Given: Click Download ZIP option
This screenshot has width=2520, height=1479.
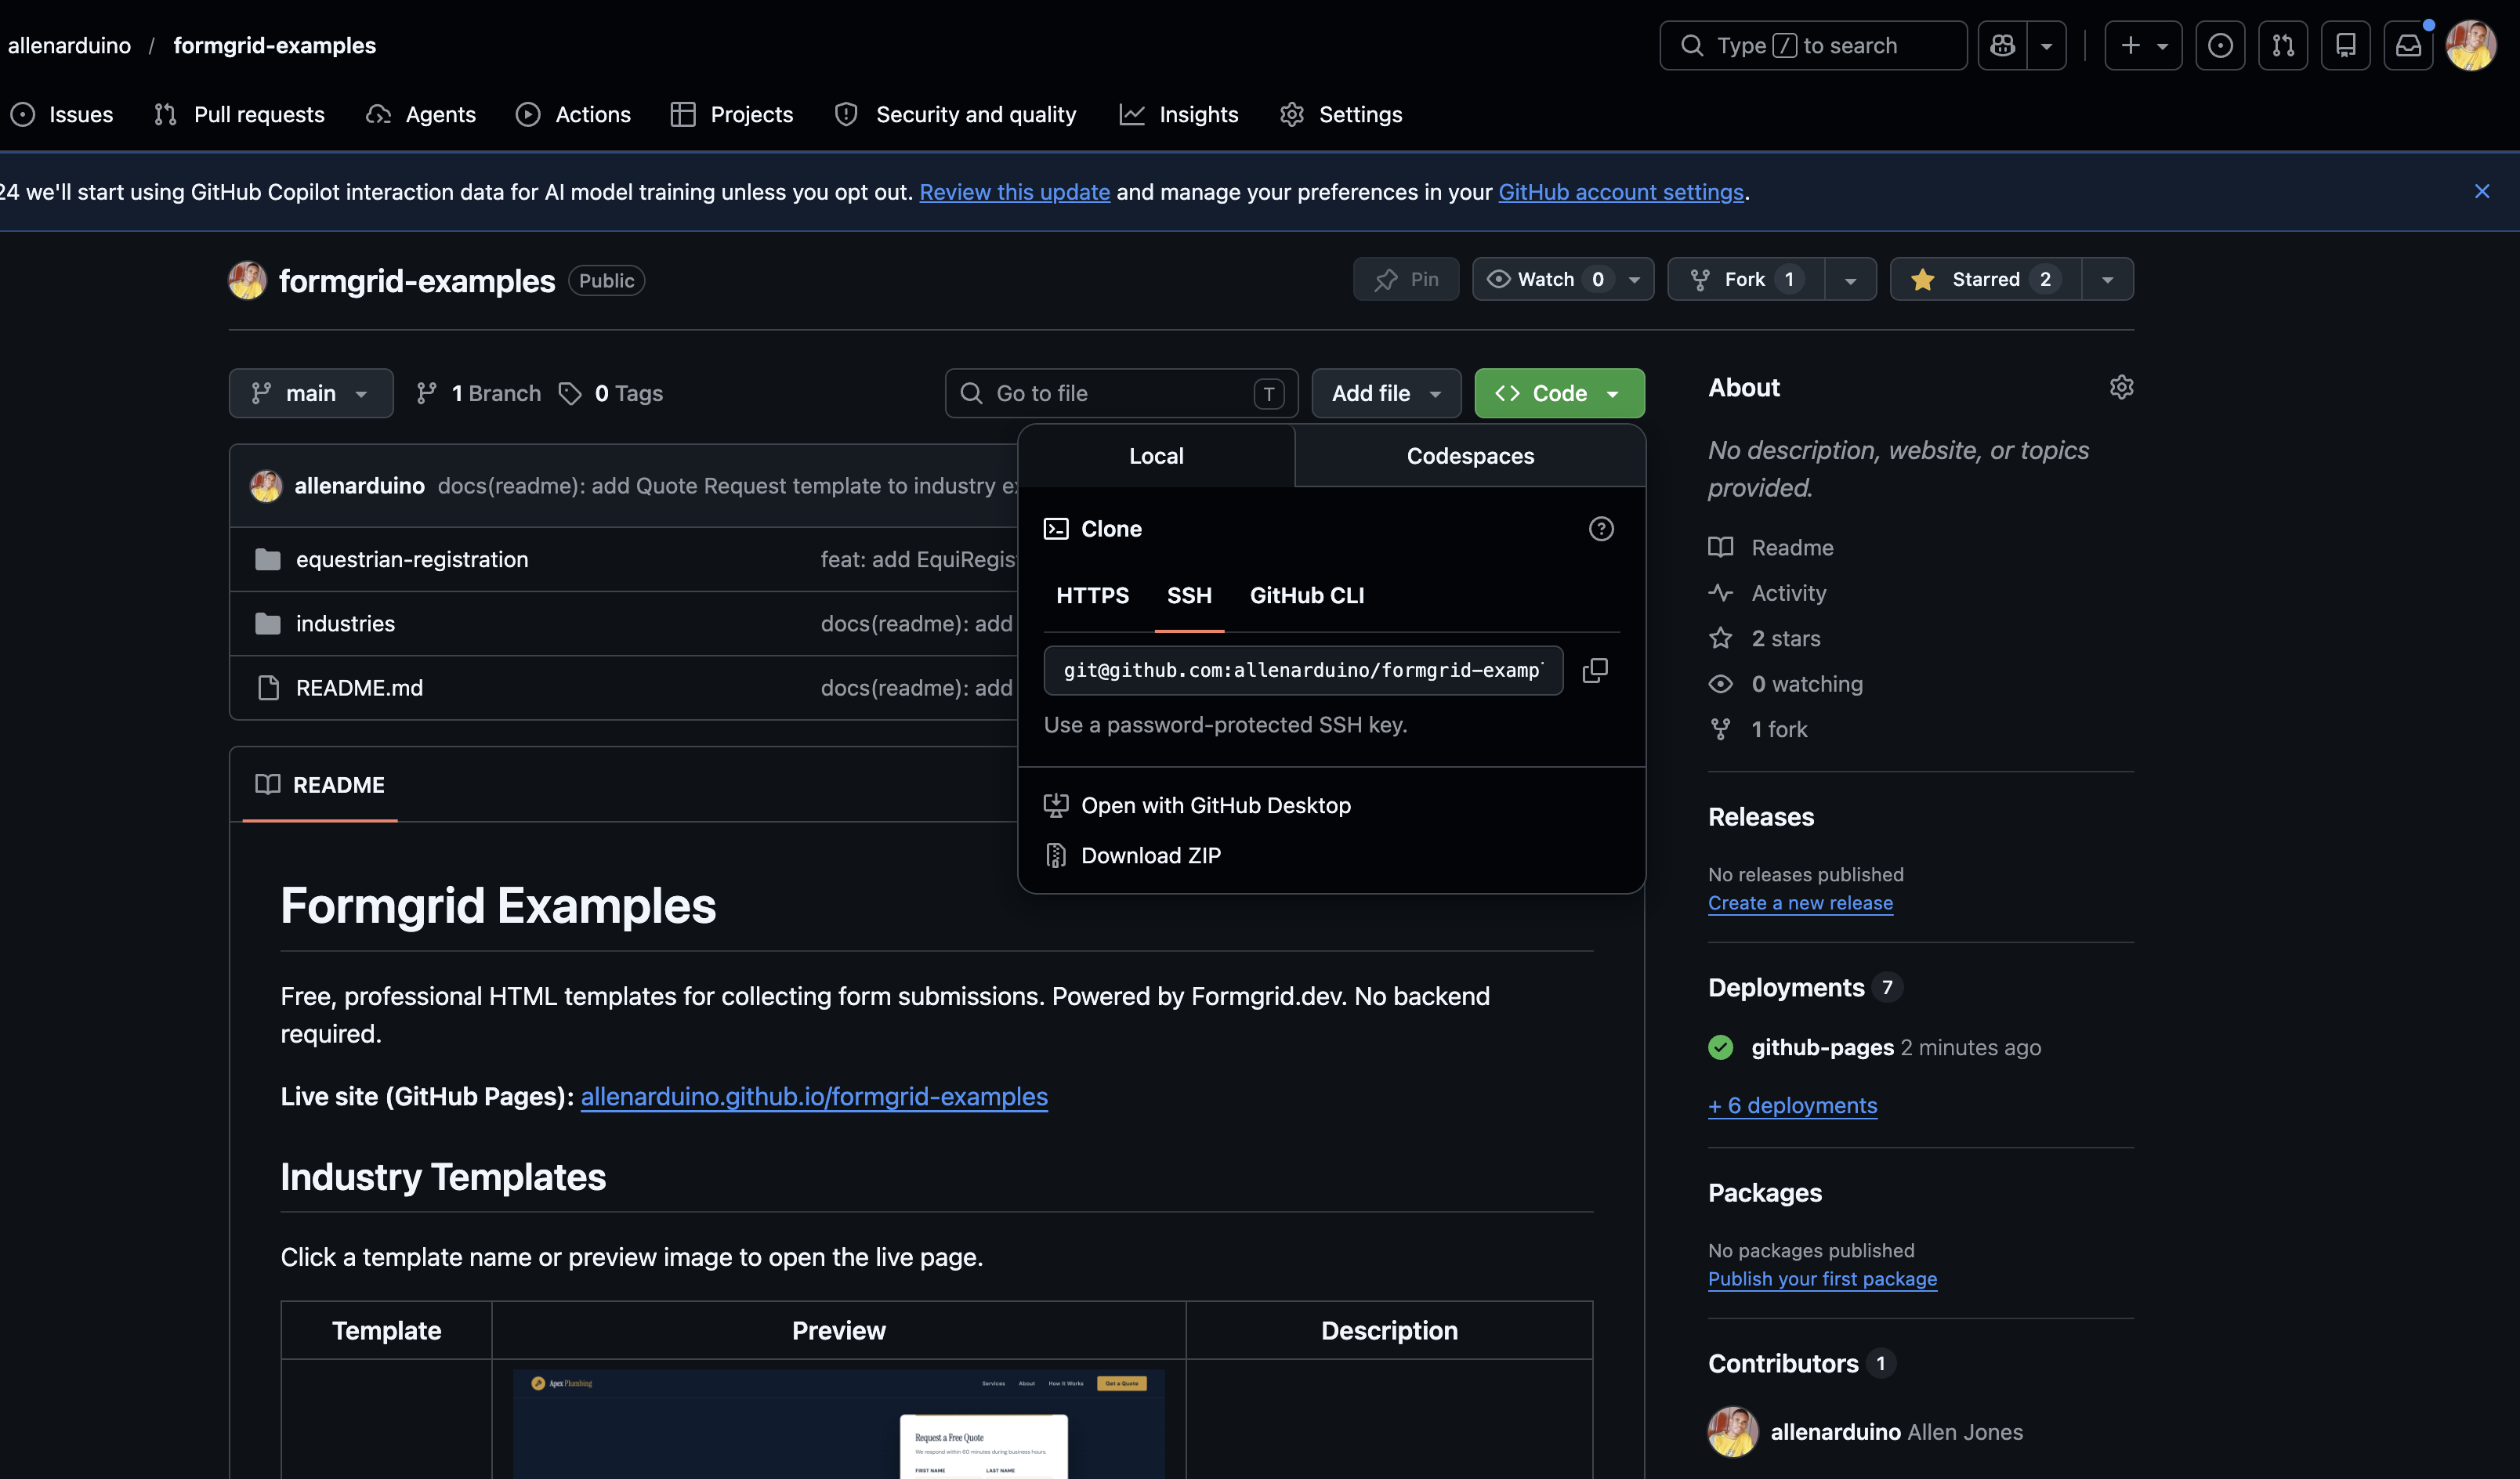Looking at the screenshot, I should (x=1150, y=856).
